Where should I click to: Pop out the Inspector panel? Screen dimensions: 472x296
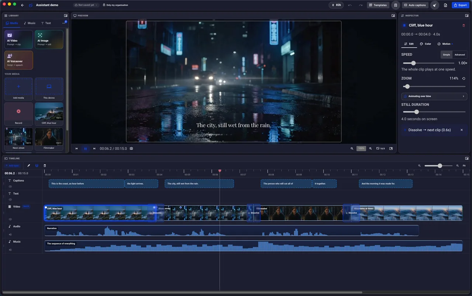click(x=467, y=16)
